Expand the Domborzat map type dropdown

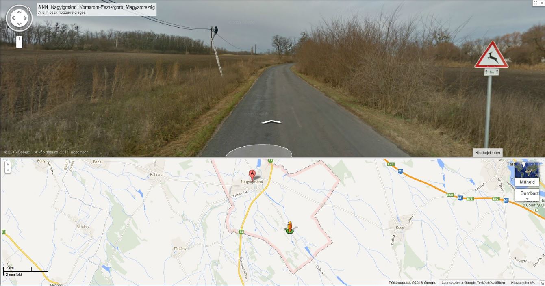pos(527,195)
